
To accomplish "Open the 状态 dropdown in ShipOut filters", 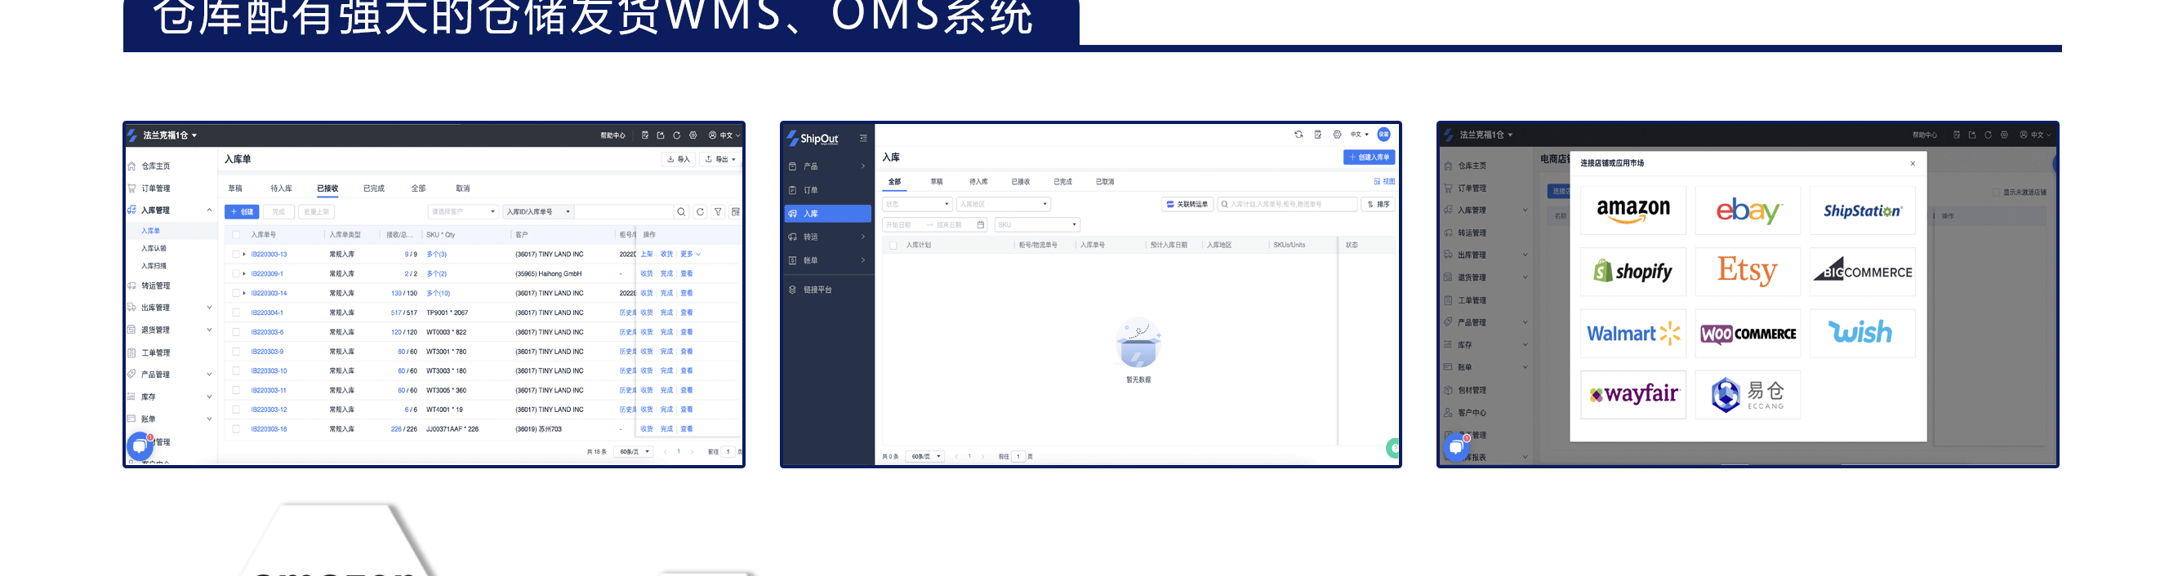I will [917, 205].
